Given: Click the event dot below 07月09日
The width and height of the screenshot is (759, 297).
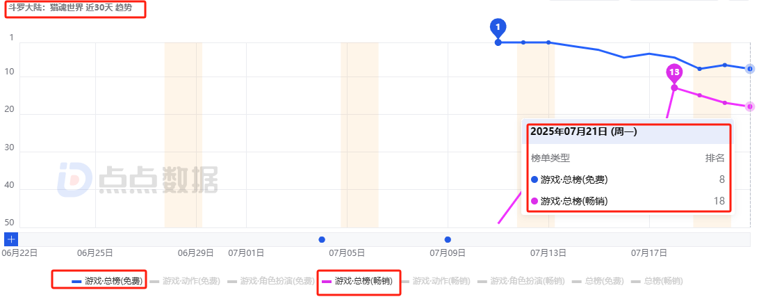Looking at the screenshot, I should (448, 239).
